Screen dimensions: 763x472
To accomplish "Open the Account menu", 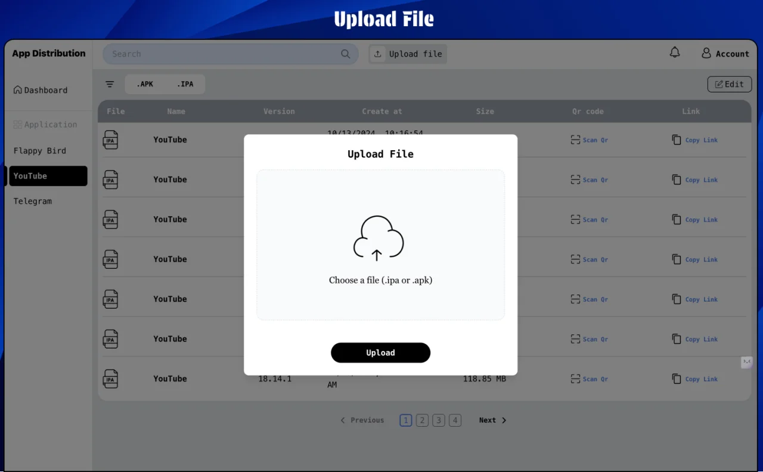I will [x=725, y=53].
